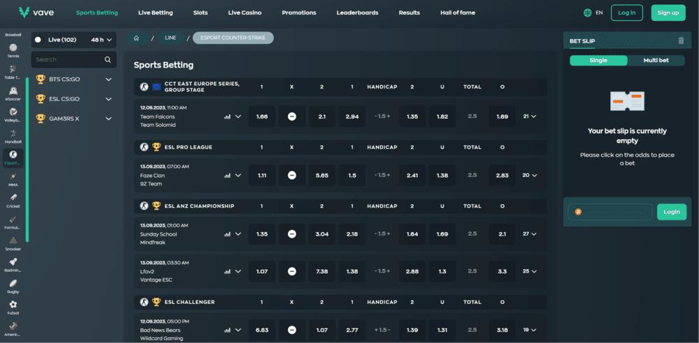The image size is (699, 343).
Task: Select odds 6.83 for Bad News Bears
Action: pos(262,330)
